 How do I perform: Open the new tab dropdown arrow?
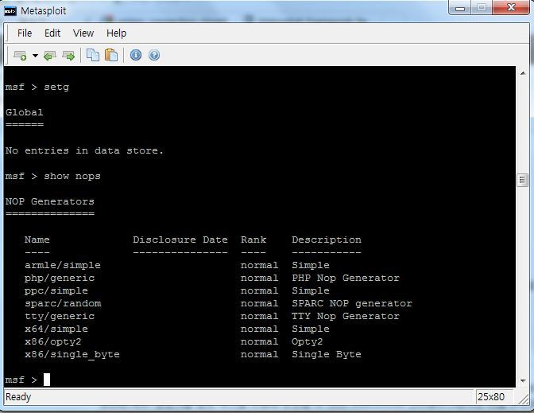click(35, 55)
